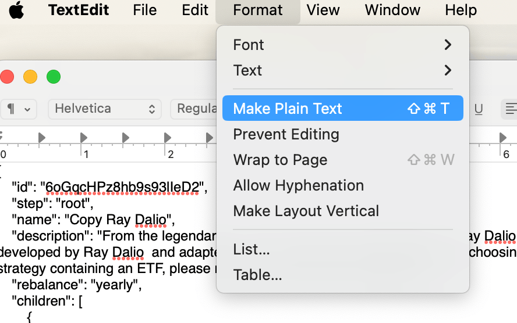Click the ruler tab stop between 1 and 2
Viewport: 517px width, 323px height.
125,138
